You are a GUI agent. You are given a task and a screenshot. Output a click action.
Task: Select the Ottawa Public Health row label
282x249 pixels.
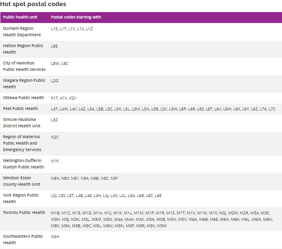(23, 98)
